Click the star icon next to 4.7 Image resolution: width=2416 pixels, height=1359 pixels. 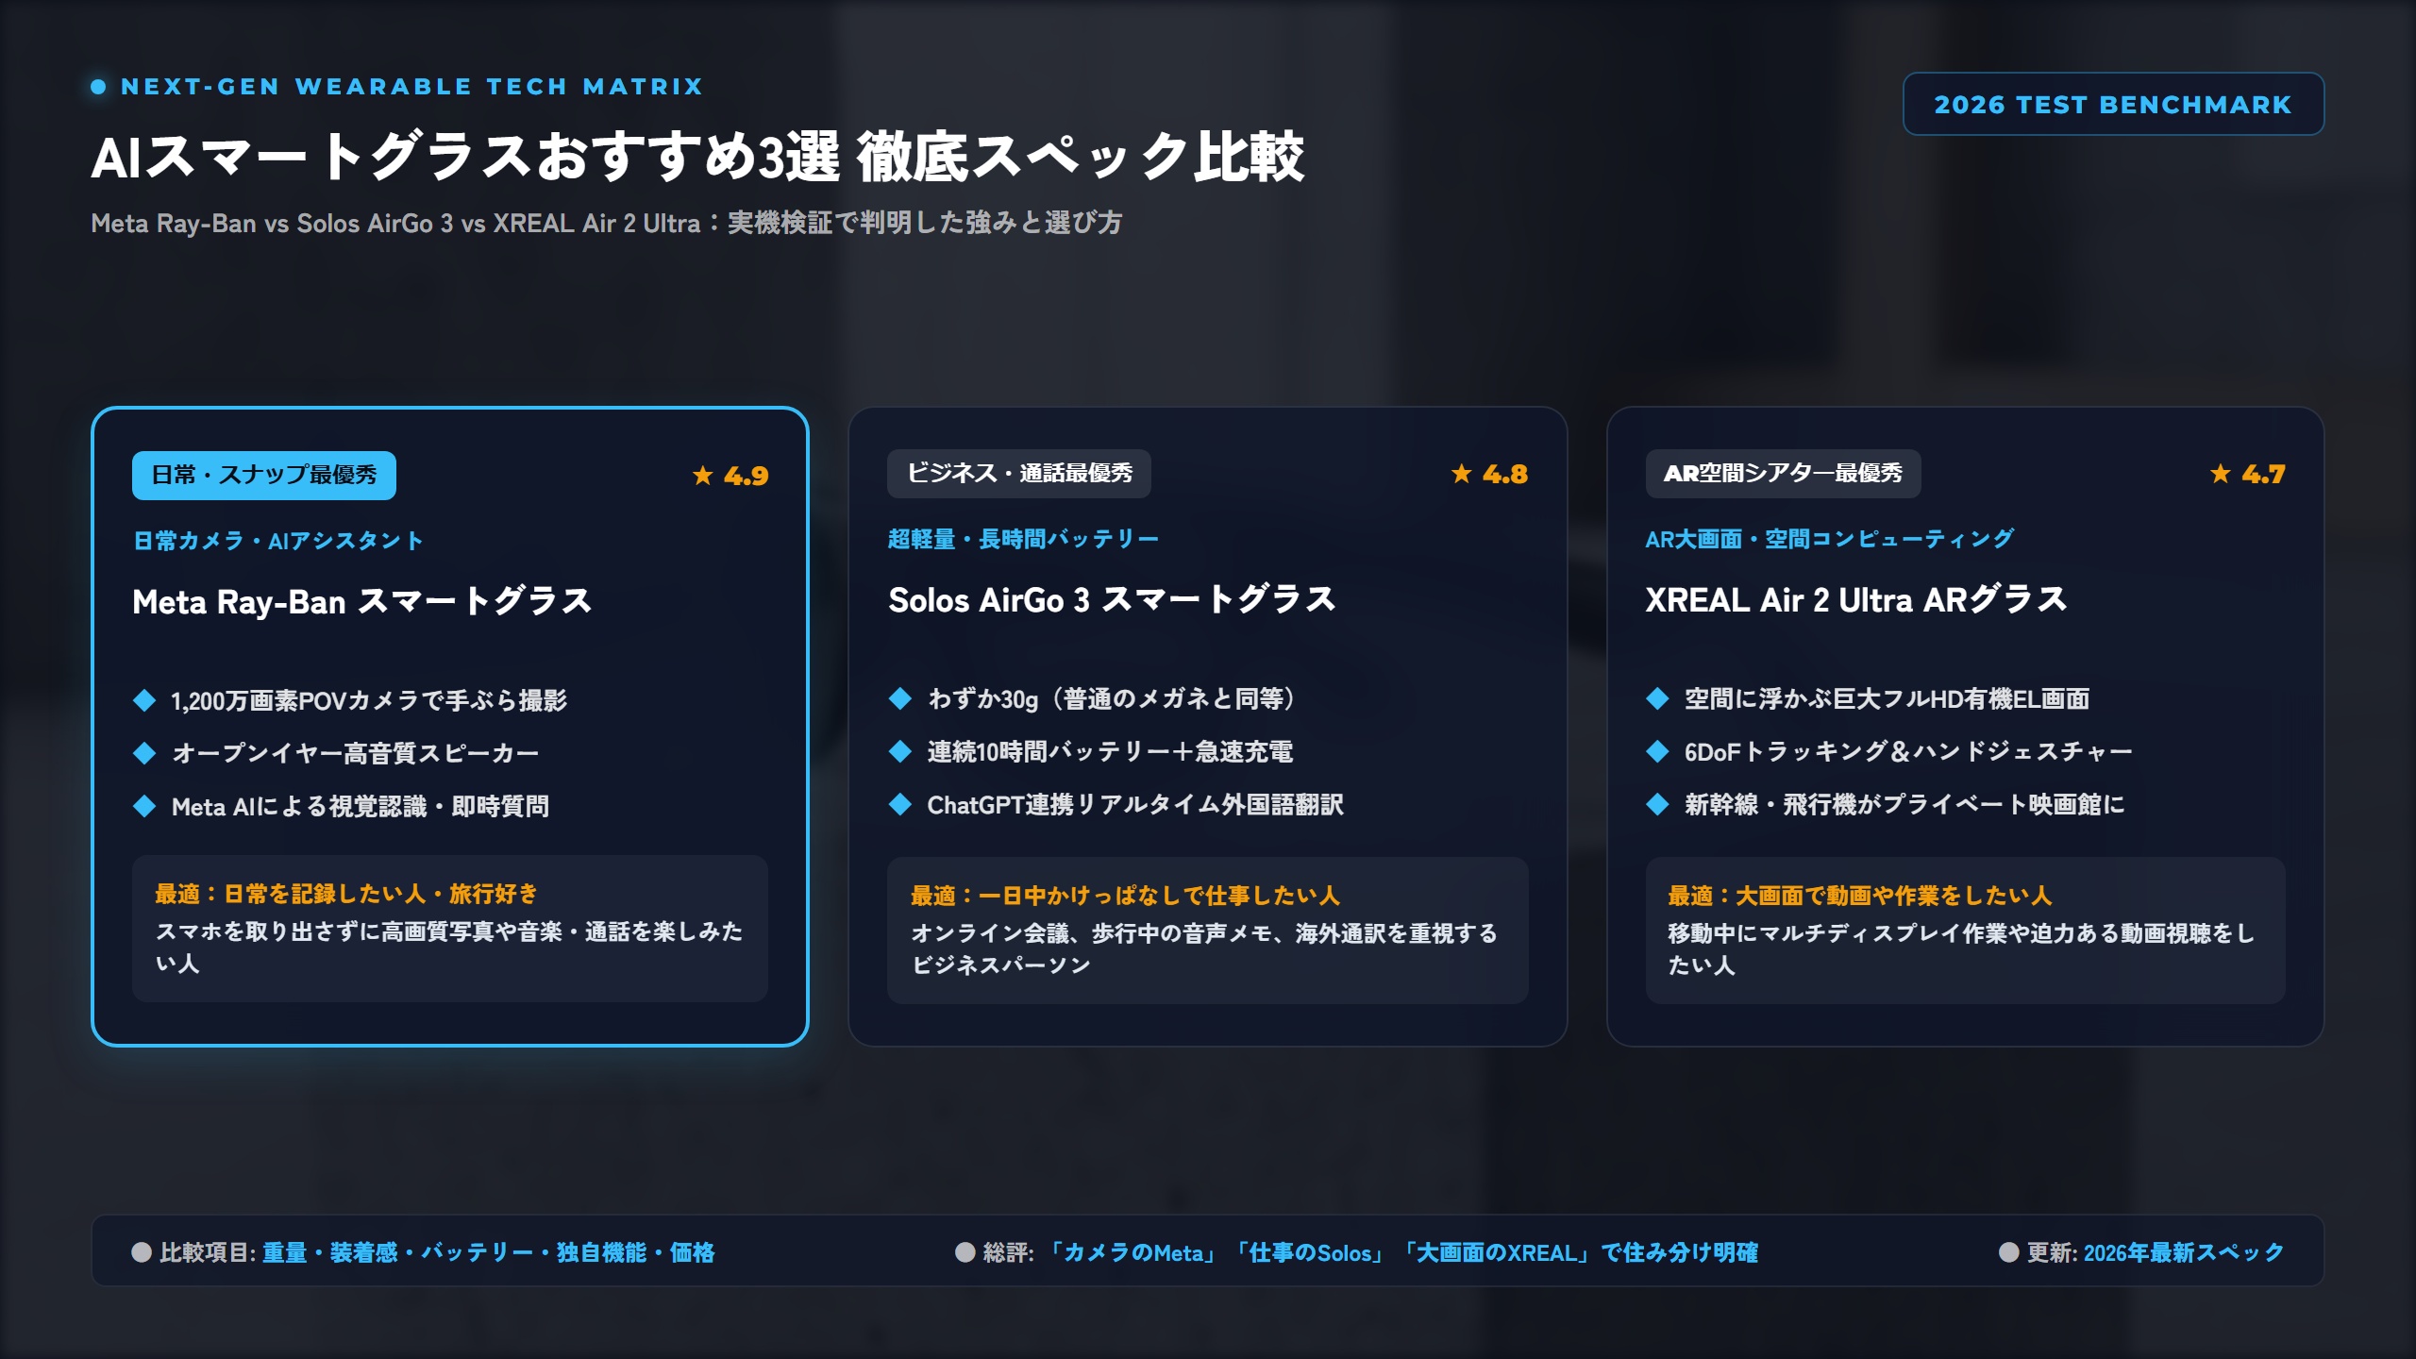coord(2220,474)
